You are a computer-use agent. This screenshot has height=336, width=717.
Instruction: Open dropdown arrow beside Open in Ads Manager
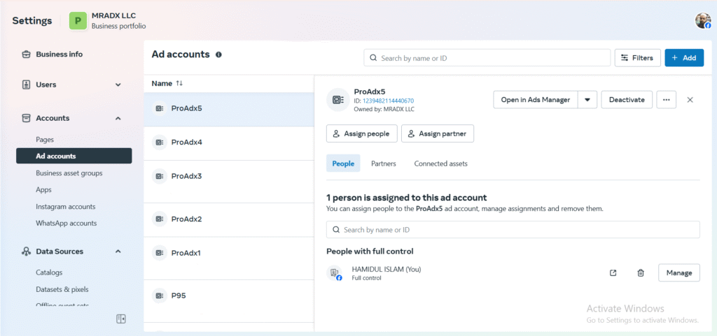point(587,100)
